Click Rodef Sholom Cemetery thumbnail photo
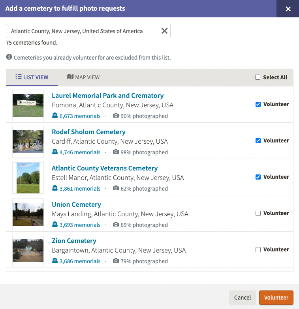 click(28, 142)
